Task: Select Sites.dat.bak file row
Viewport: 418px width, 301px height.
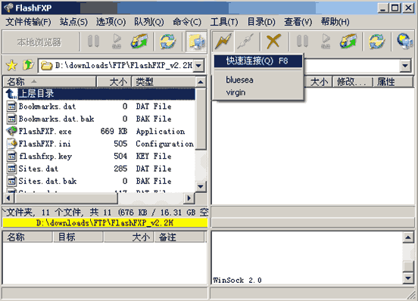Action: point(100,181)
